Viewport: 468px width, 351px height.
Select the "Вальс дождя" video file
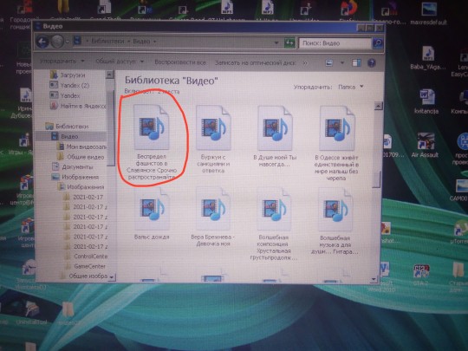tap(152, 214)
